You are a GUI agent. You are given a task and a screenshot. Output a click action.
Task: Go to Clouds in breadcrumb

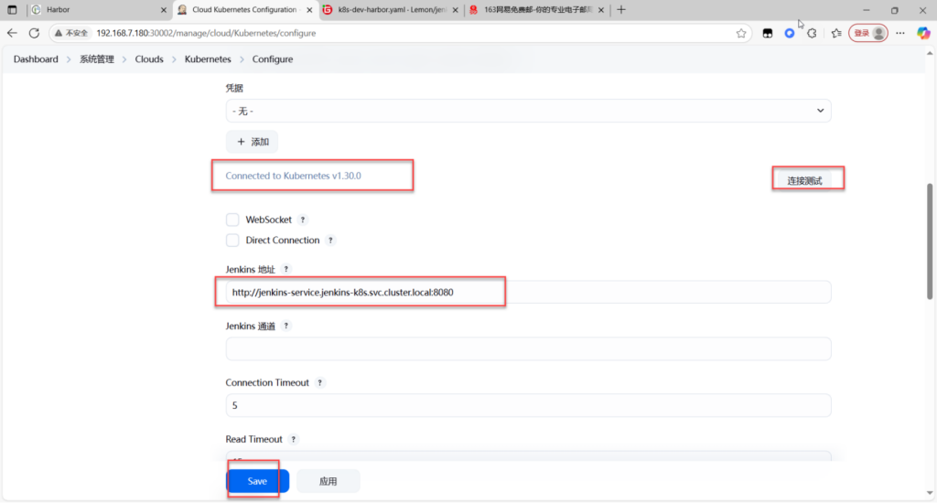coord(149,59)
